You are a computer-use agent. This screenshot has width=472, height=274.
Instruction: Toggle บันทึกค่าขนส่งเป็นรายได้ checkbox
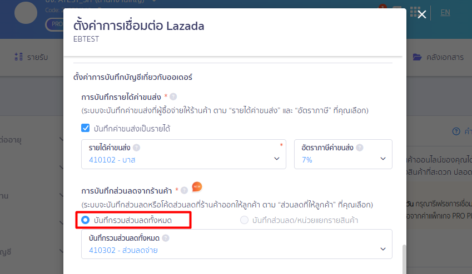click(86, 128)
